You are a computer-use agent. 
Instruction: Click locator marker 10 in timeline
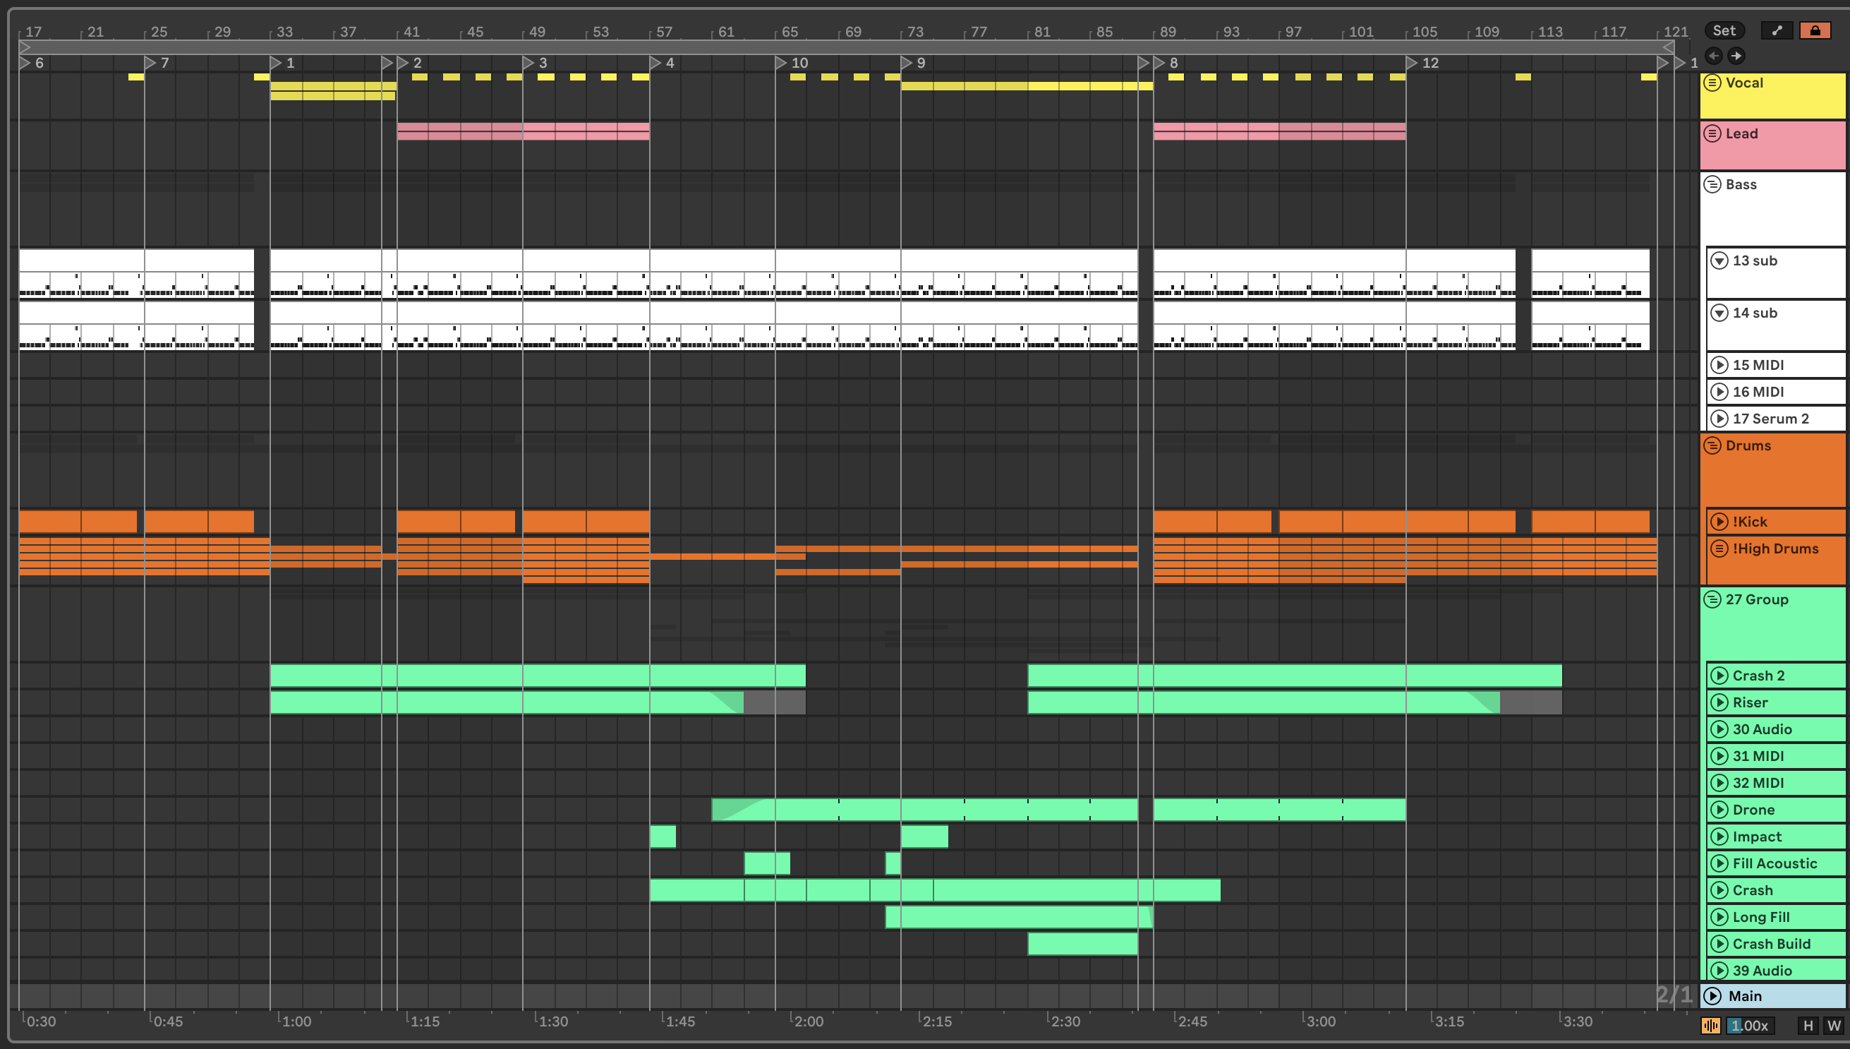click(781, 64)
